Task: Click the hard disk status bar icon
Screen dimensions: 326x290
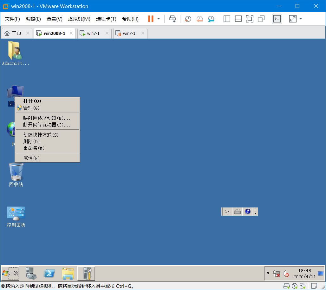Action: click(x=287, y=286)
